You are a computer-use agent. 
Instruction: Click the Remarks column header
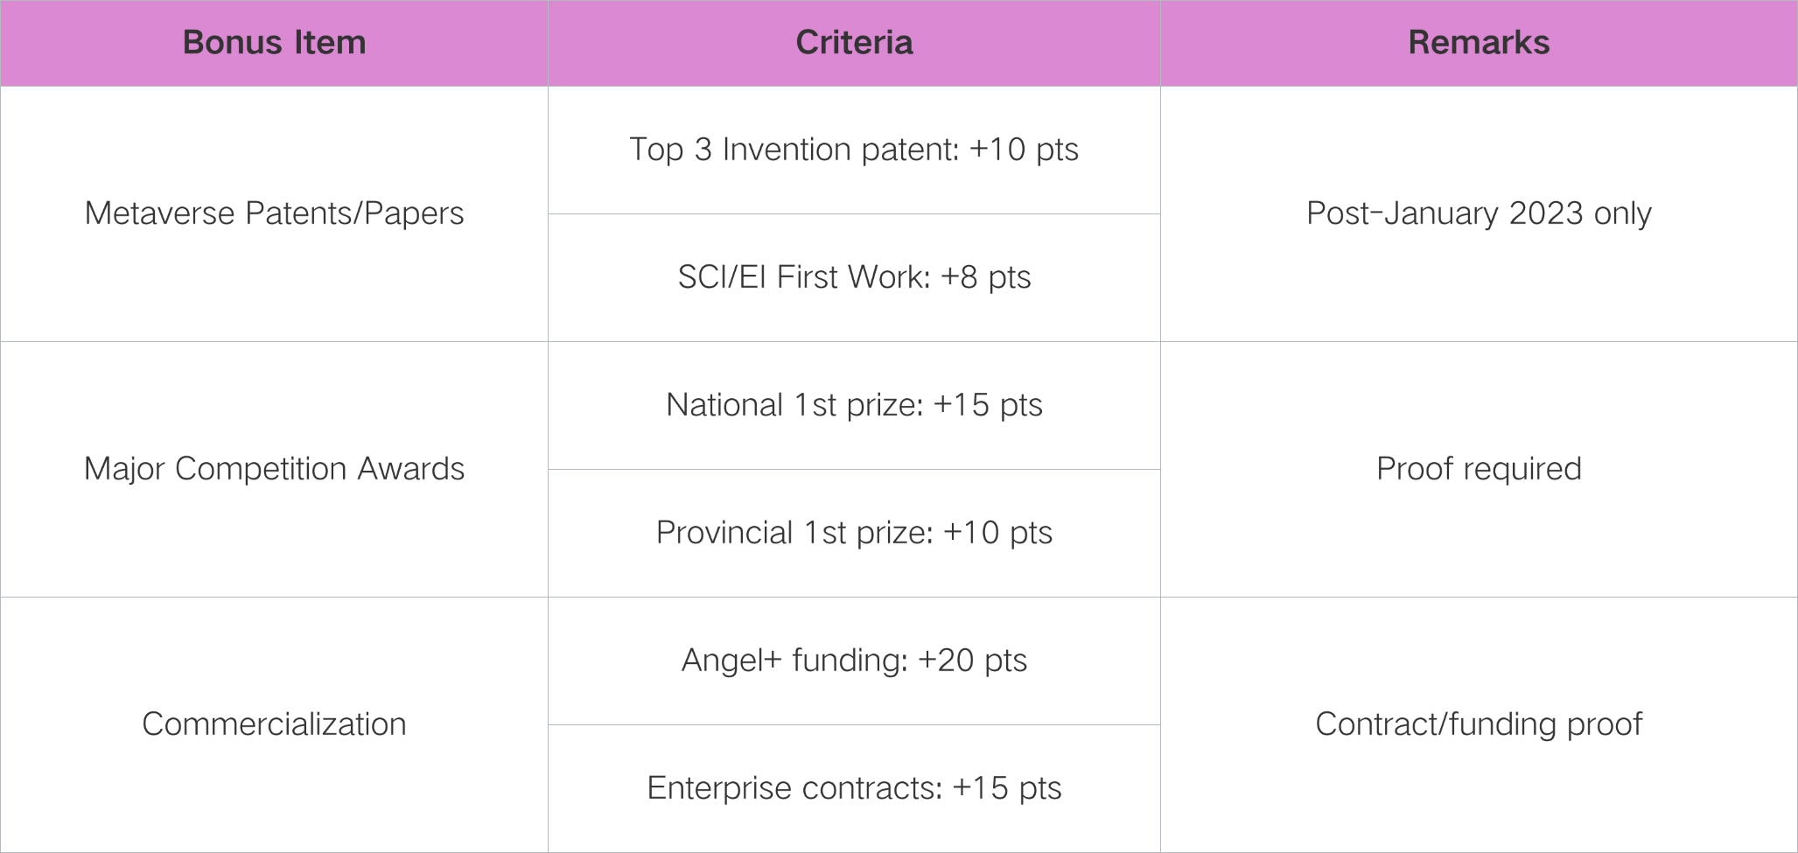pyautogui.click(x=1479, y=43)
